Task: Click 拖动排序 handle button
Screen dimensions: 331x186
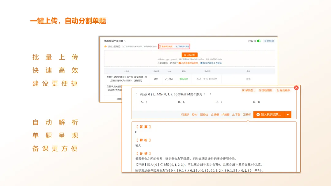Action: [283, 90]
